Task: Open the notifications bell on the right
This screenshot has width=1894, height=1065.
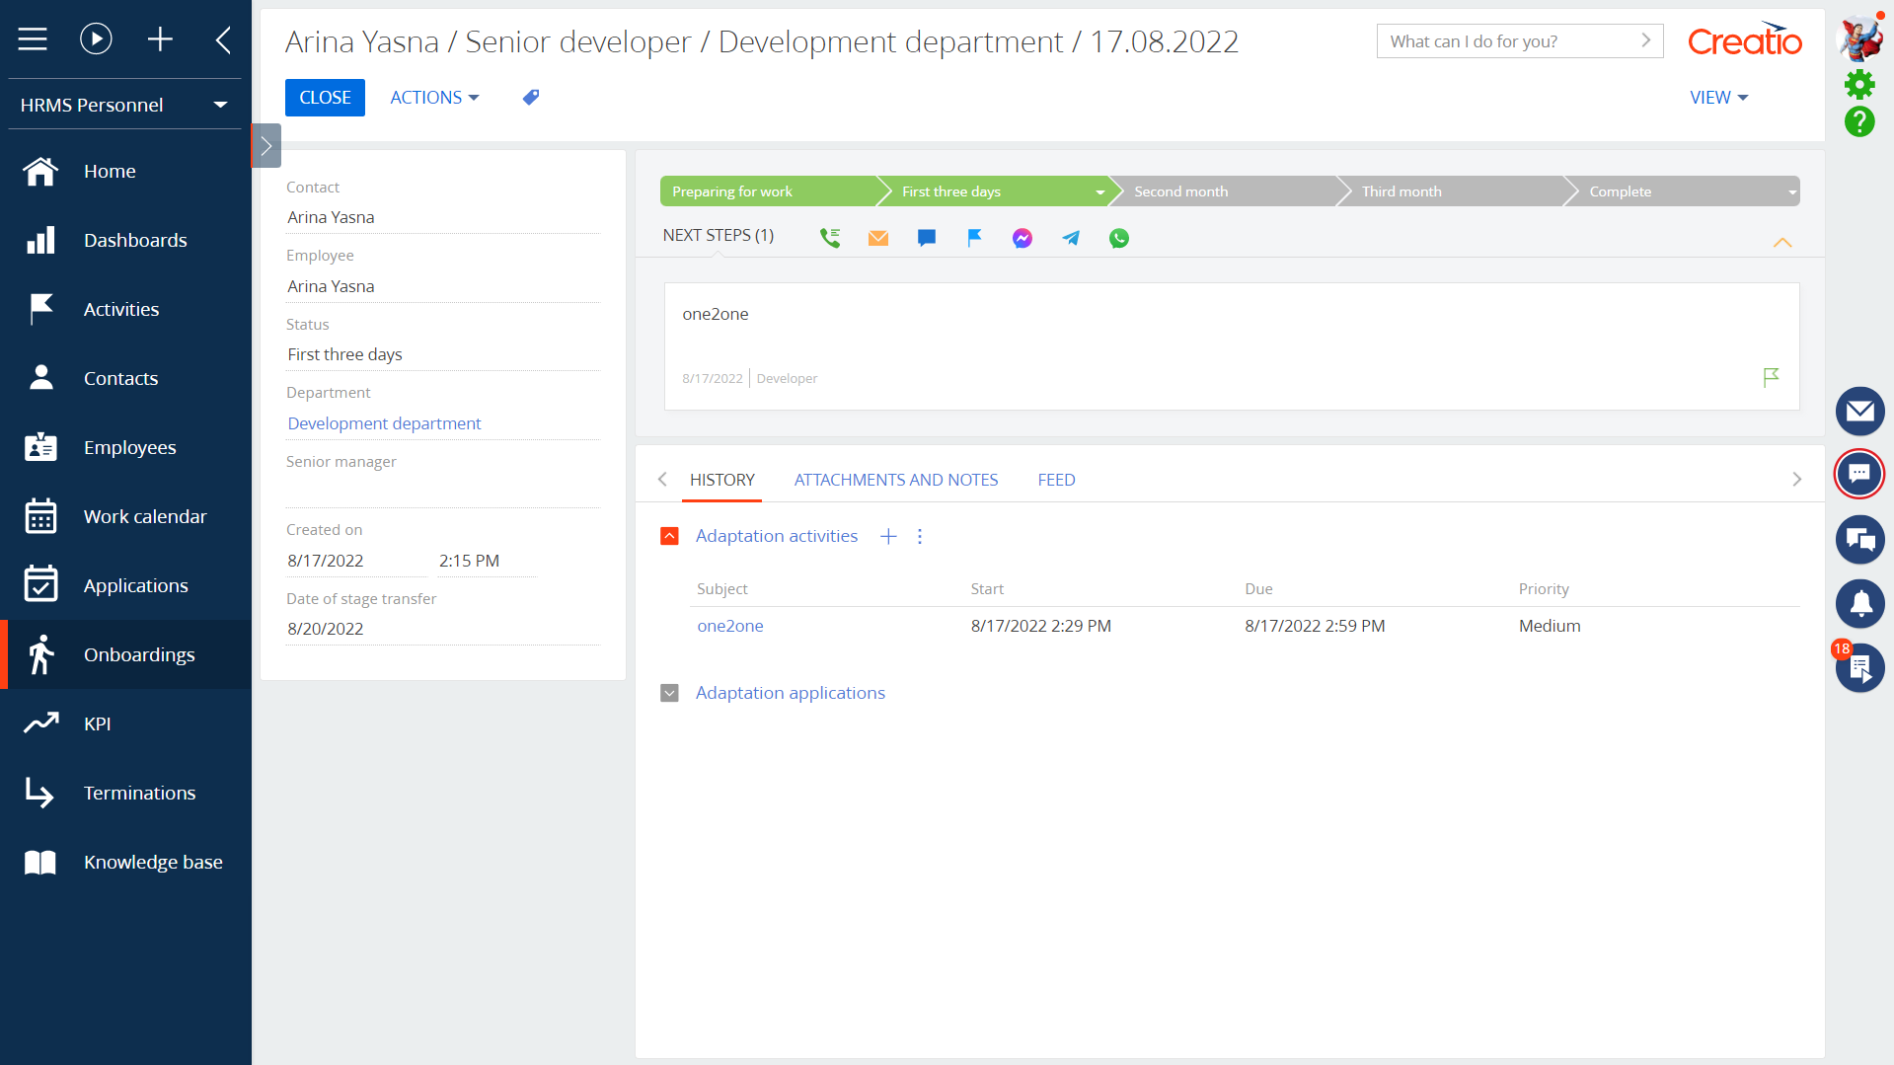Action: pos(1859,603)
